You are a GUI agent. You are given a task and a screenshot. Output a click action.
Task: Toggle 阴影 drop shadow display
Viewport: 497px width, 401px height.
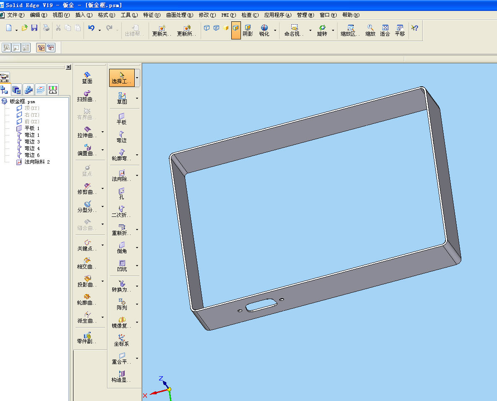click(248, 30)
